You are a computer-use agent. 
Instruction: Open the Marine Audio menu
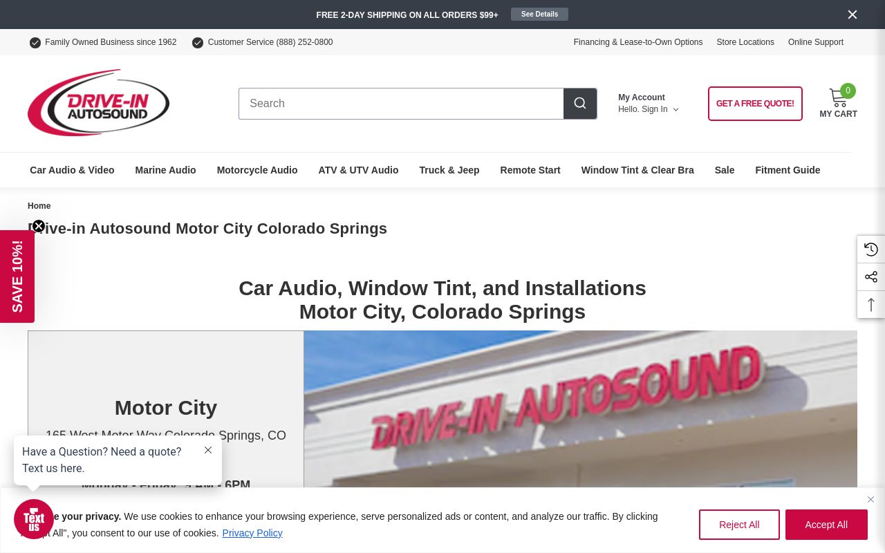pos(165,170)
